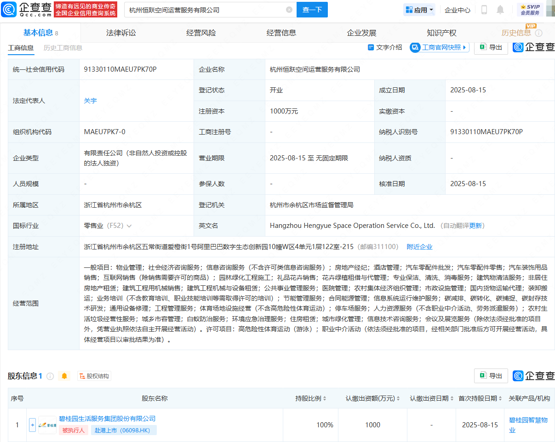The image size is (555, 442).
Task: Click 持股比例 value 100%
Action: 325,425
